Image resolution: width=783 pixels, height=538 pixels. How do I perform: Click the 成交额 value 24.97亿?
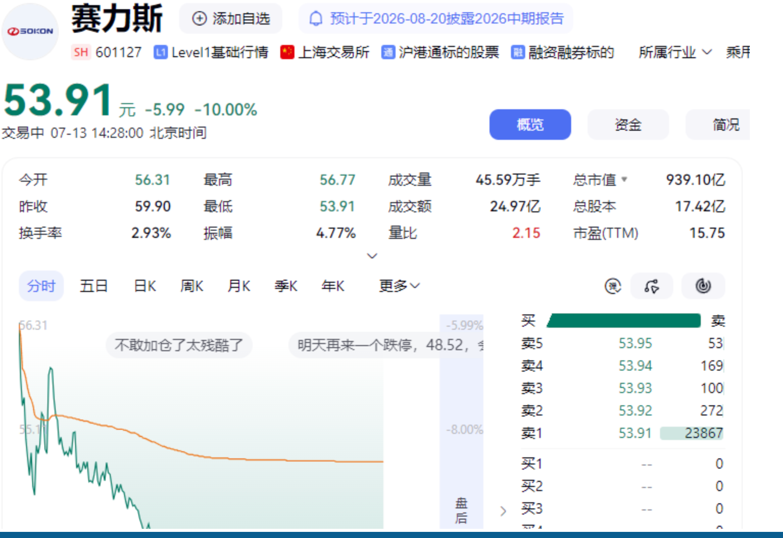tap(515, 206)
